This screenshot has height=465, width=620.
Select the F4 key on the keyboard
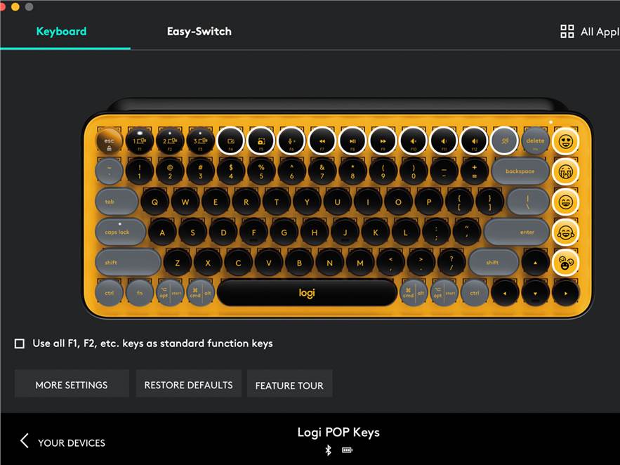[x=230, y=140]
